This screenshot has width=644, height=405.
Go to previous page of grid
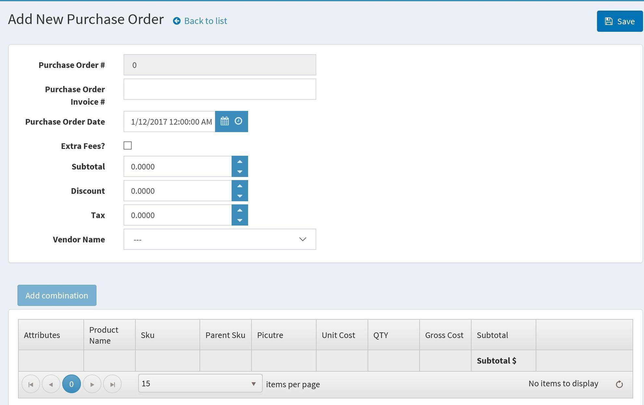point(51,384)
